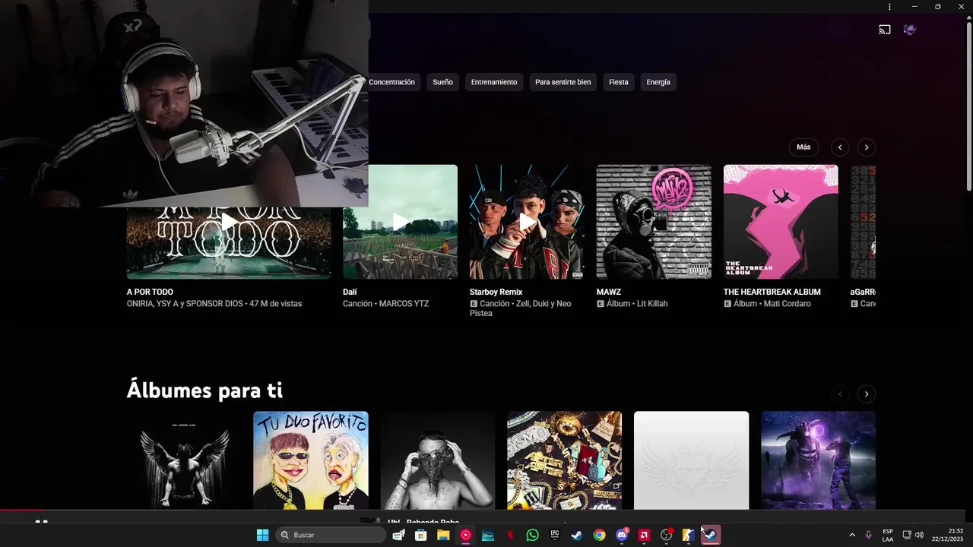This screenshot has width=973, height=547.
Task: Open OBS Studio from the taskbar
Action: click(x=667, y=535)
